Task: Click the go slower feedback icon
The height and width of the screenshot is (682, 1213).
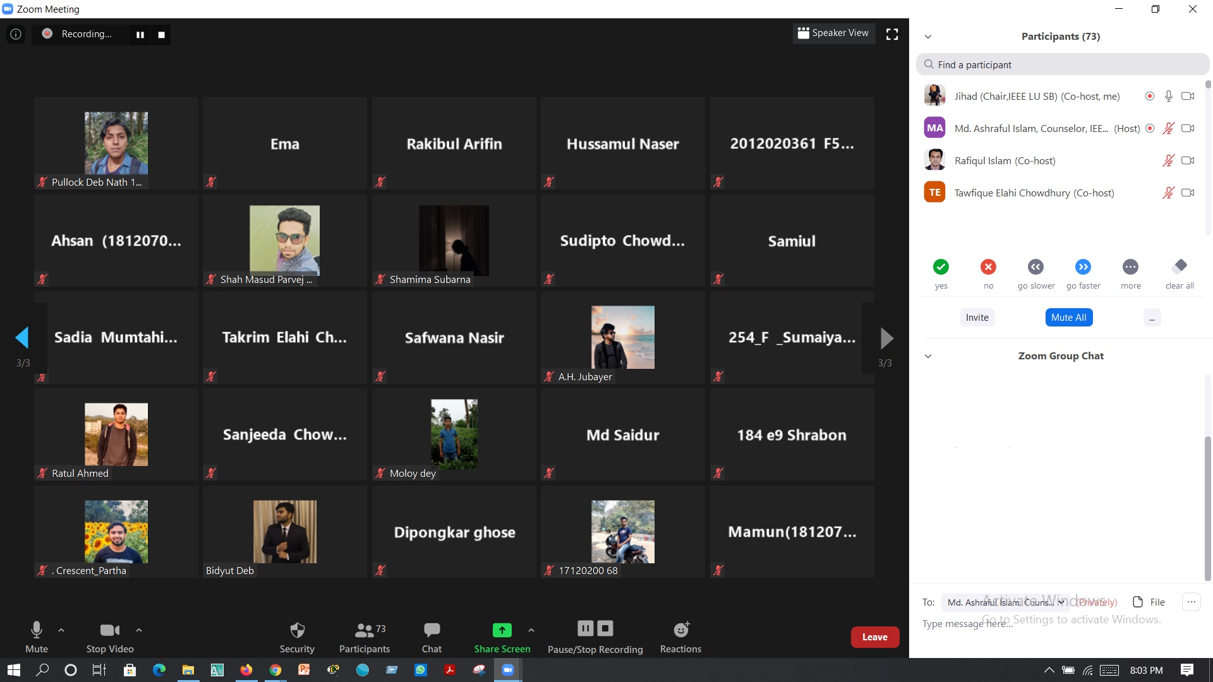Action: click(1035, 267)
